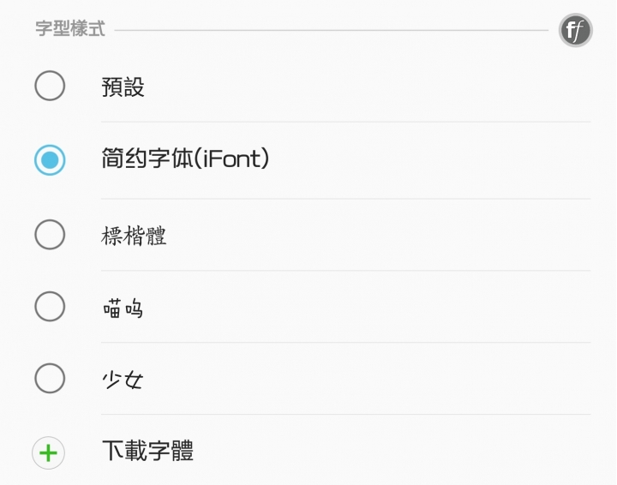Click the 字型樣式 section header text
Viewport: 617px width, 485px height.
[x=70, y=29]
